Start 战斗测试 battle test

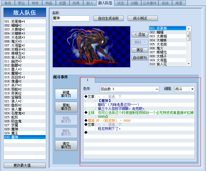tap(143, 19)
